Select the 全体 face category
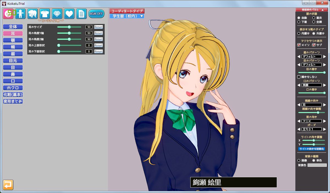Image resolution: width=330 pixels, height=193 pixels. (x=13, y=27)
